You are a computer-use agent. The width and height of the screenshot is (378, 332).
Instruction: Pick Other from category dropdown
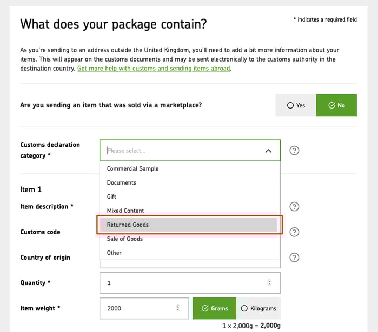coord(114,253)
